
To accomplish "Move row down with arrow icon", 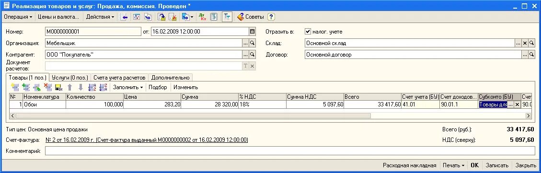I will point(81,87).
